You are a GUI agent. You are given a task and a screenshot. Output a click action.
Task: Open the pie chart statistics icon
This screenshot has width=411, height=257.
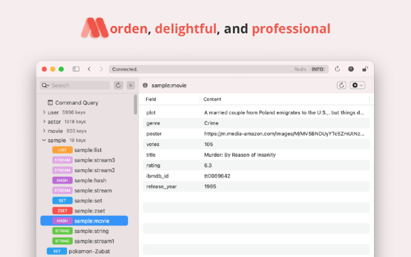[x=351, y=69]
